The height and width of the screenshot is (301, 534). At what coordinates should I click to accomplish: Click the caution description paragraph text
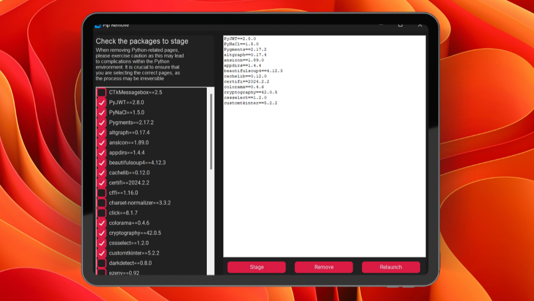140,64
